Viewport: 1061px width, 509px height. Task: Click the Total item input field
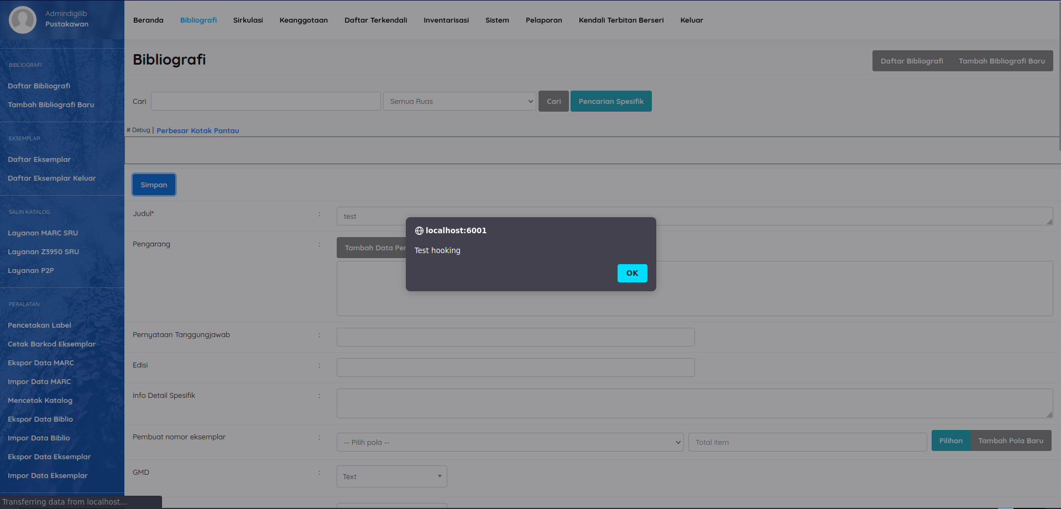pyautogui.click(x=807, y=443)
